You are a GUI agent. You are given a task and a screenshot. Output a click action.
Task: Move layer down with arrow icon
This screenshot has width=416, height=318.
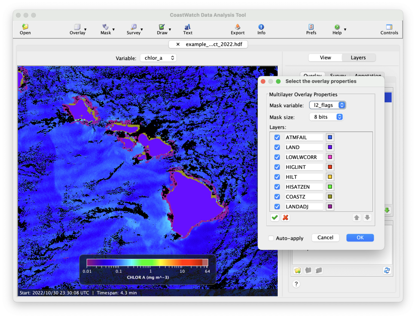pyautogui.click(x=367, y=218)
